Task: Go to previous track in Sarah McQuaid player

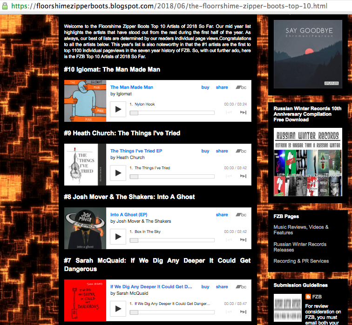Action: pos(229,312)
